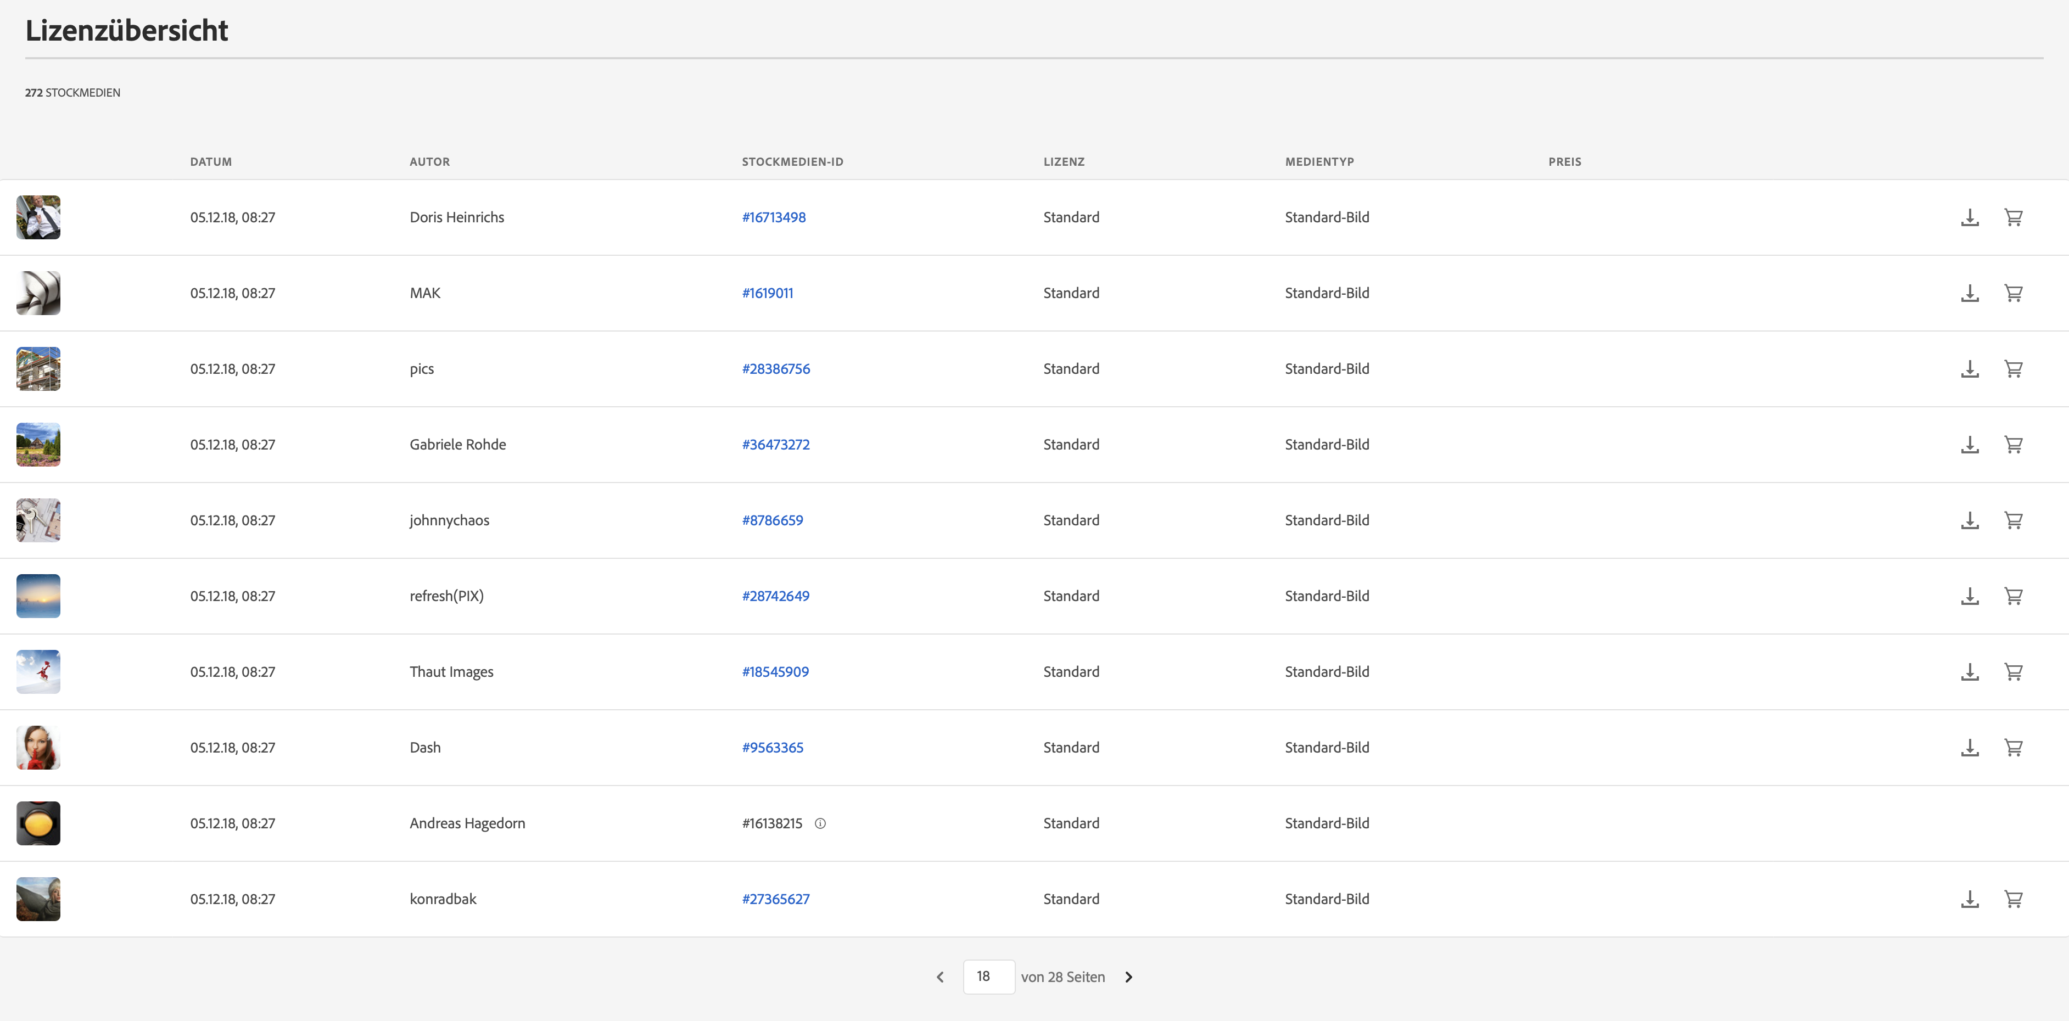
Task: Go to next page of licenses
Action: [x=1128, y=977]
